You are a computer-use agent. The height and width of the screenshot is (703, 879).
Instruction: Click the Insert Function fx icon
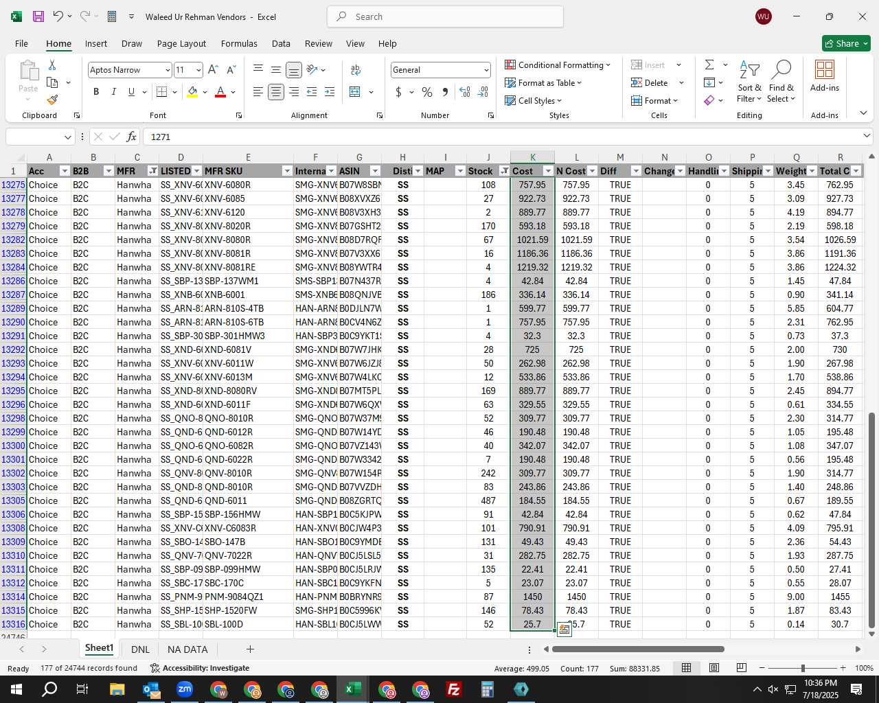pyautogui.click(x=132, y=137)
